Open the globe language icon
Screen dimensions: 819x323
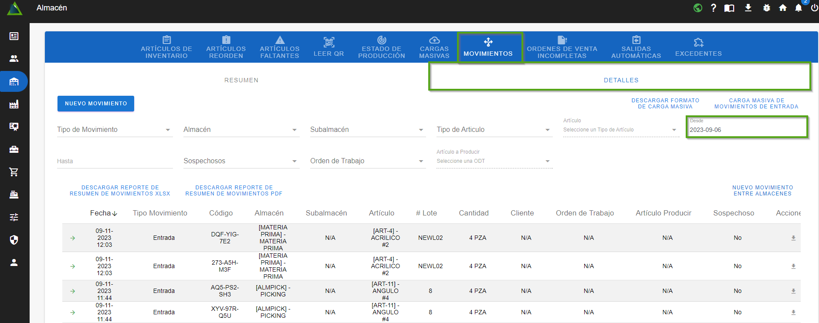pyautogui.click(x=697, y=8)
